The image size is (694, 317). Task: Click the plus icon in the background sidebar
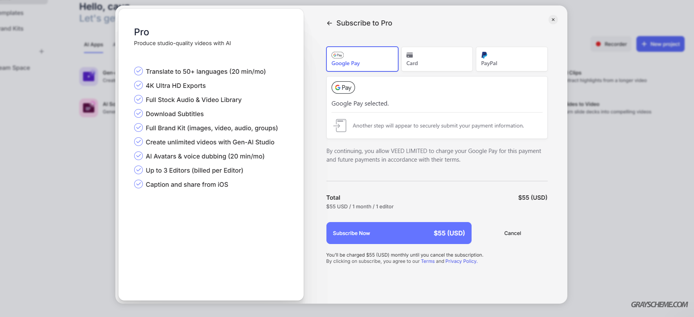pyautogui.click(x=42, y=51)
